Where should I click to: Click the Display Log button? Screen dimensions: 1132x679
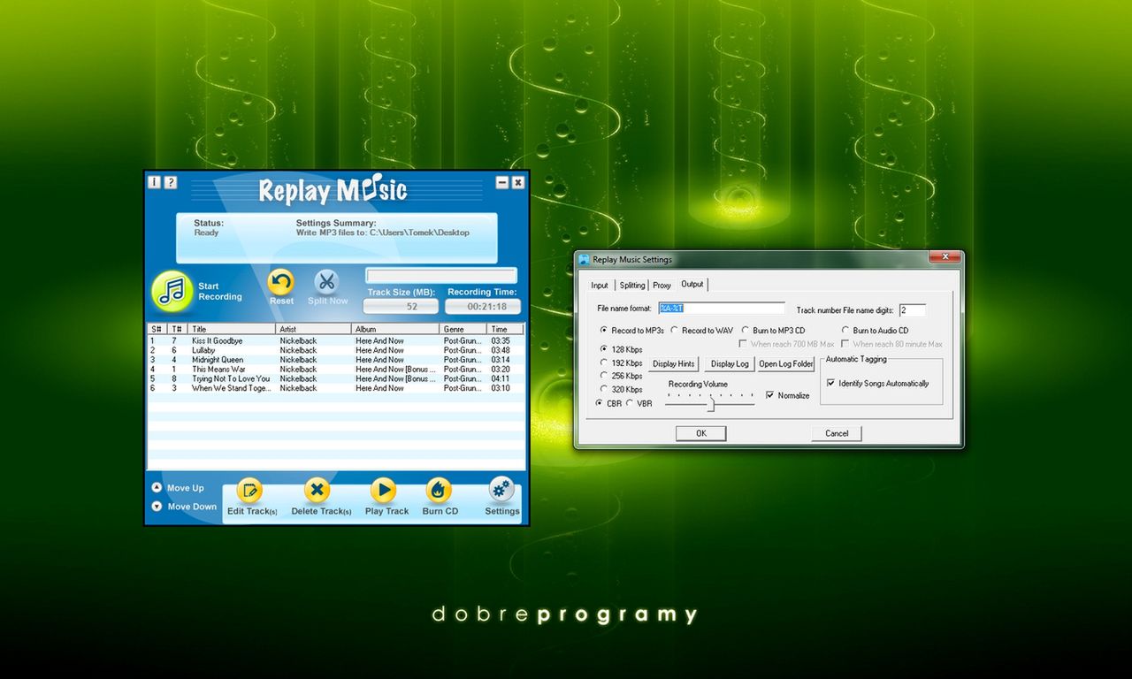tap(730, 363)
